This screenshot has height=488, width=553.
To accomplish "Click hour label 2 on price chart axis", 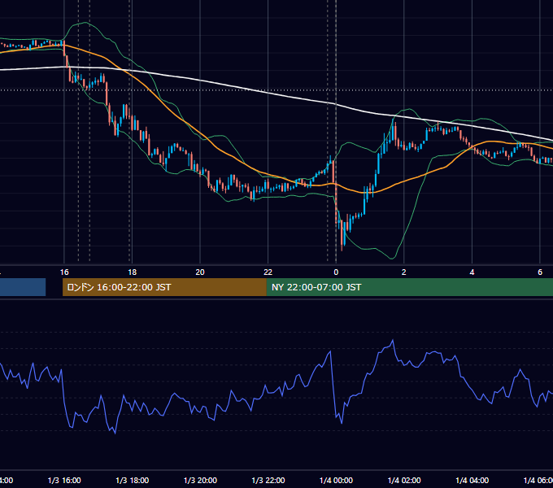I will 404,272.
